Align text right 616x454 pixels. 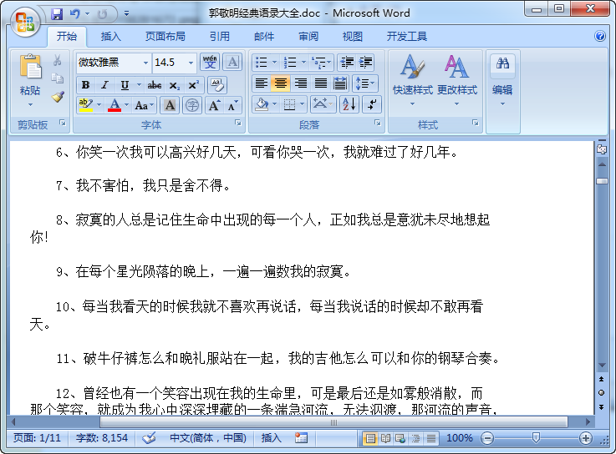(x=301, y=83)
